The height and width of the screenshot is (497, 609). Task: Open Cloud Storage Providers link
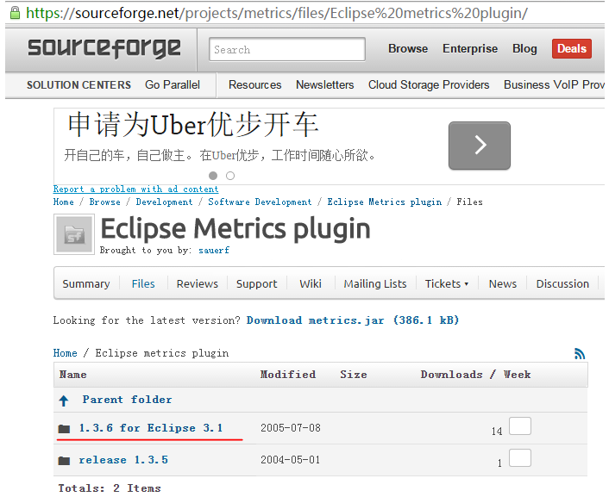[429, 84]
